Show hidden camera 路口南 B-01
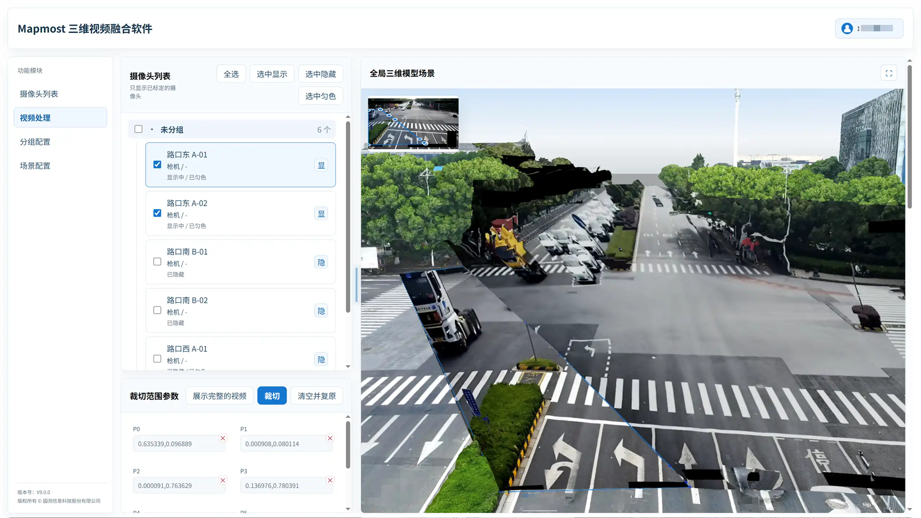 pyautogui.click(x=321, y=262)
